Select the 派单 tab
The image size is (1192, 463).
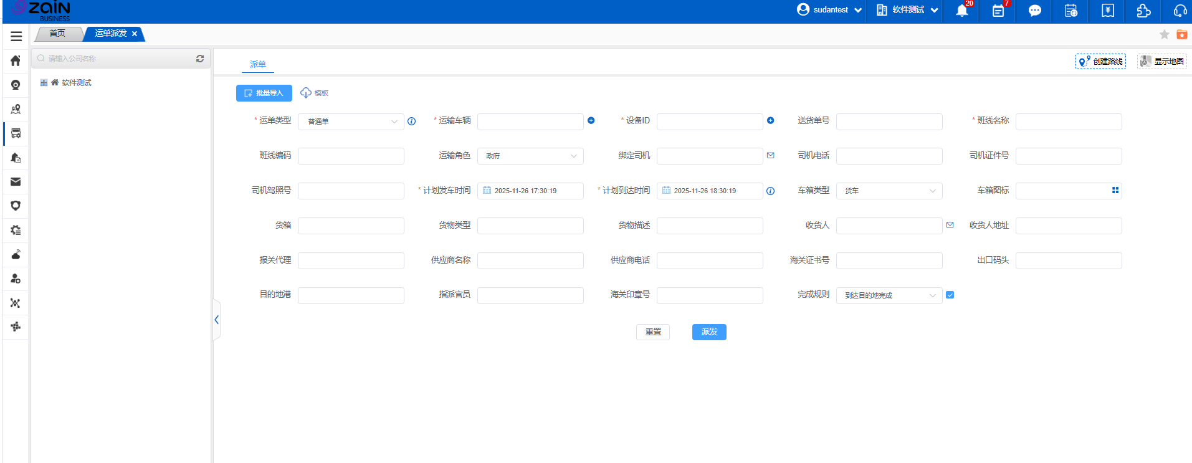(x=257, y=64)
